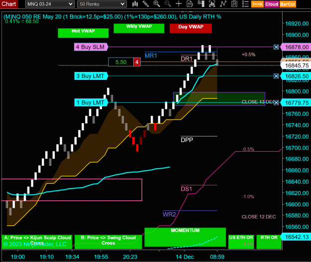The width and height of the screenshot is (311, 262).
Task: Click the 14 Dec date on time axis
Action: (185, 257)
